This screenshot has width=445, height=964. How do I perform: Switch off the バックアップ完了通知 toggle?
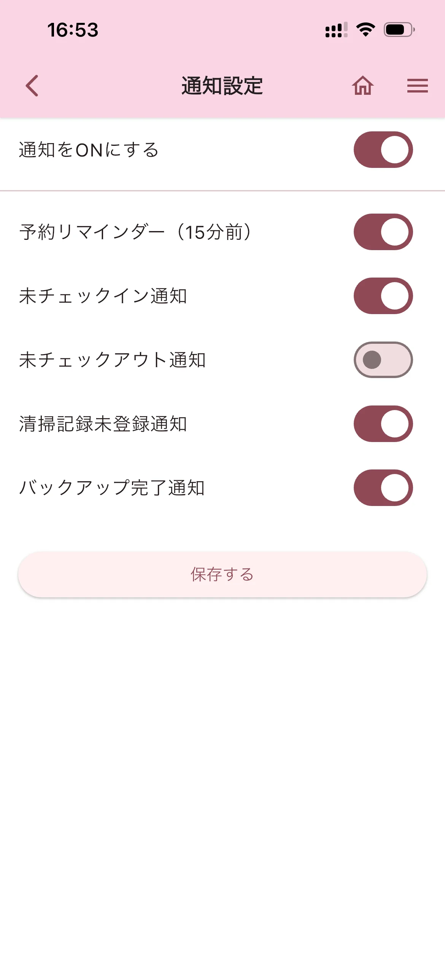coord(383,488)
